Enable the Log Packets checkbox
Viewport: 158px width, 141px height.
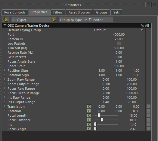119,43
